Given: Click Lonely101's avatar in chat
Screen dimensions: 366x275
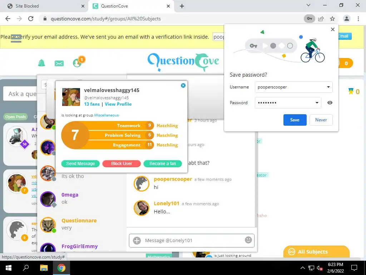Looking at the screenshot, I should click(142, 208).
